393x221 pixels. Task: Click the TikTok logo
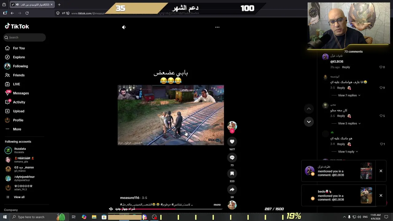(17, 26)
